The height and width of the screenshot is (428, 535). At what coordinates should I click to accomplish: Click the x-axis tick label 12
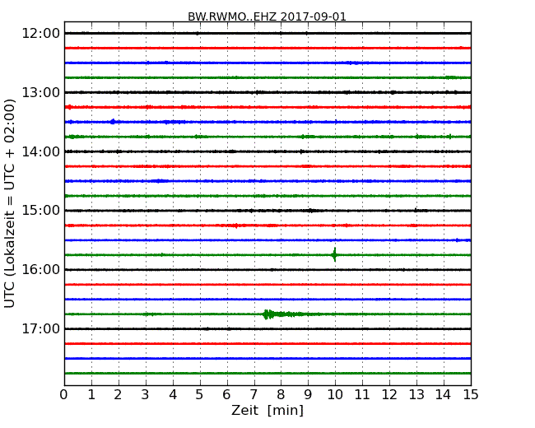(389, 395)
